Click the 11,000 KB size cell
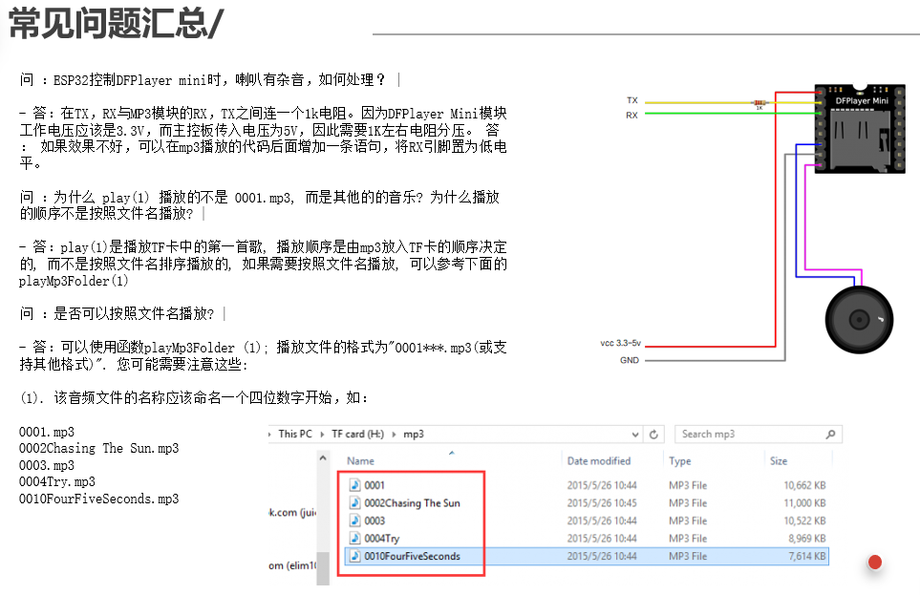 click(804, 503)
